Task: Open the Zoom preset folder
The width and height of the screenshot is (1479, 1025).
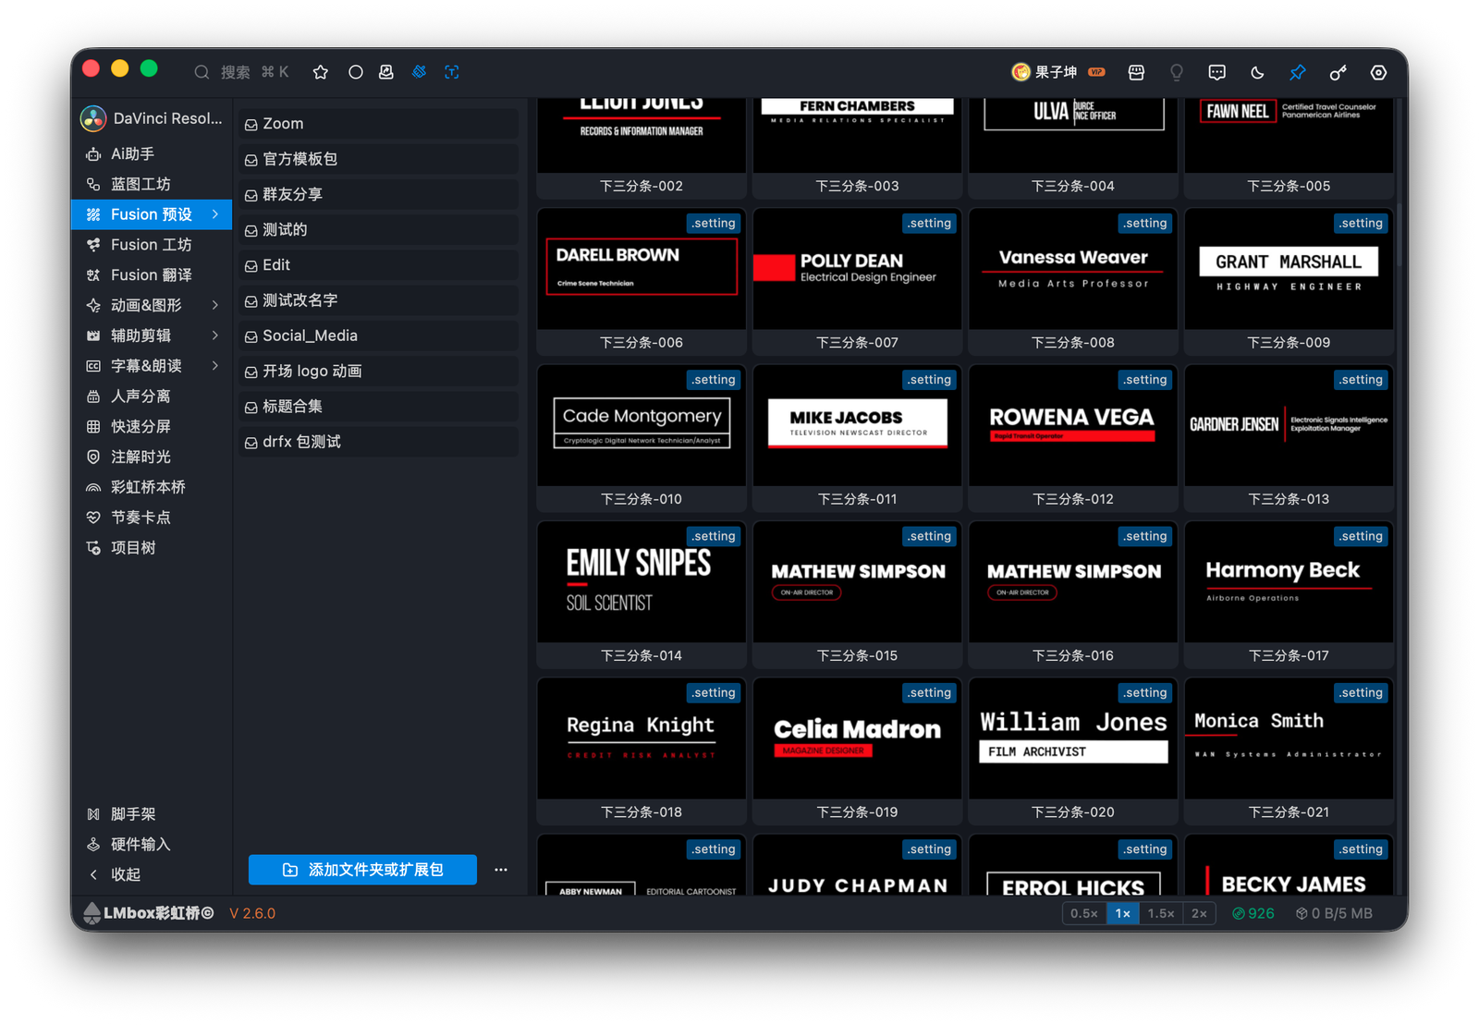Action: (x=379, y=124)
